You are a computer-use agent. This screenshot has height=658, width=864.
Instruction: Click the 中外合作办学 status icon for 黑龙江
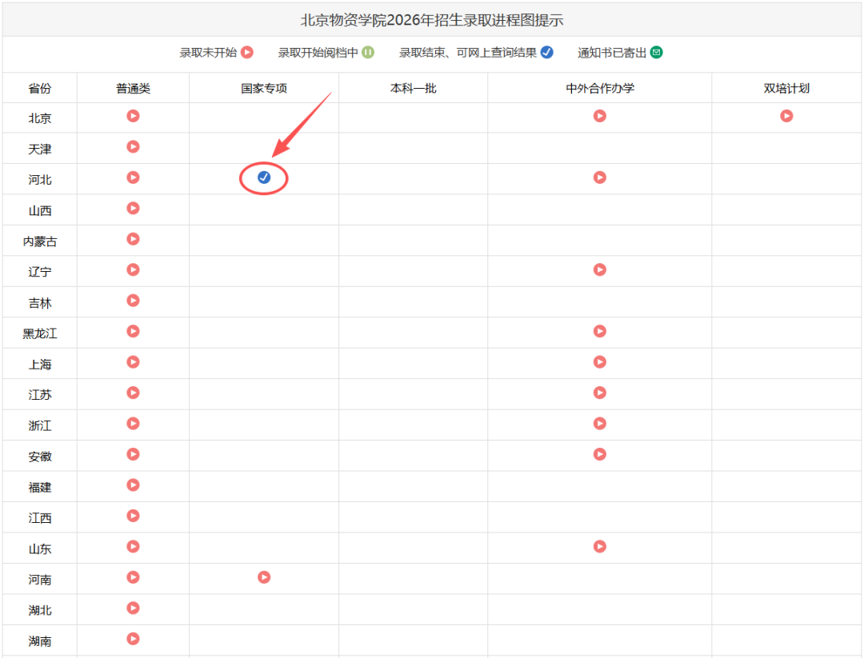pyautogui.click(x=599, y=331)
